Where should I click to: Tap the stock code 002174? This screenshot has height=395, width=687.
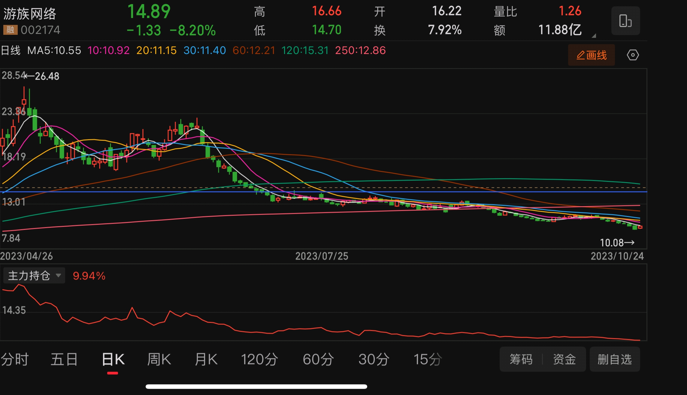(x=41, y=30)
